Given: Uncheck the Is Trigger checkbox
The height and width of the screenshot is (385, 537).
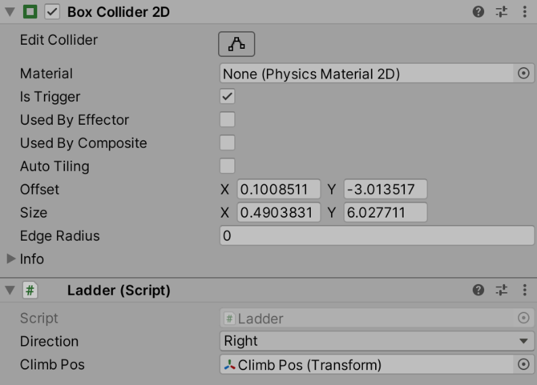Looking at the screenshot, I should point(228,97).
